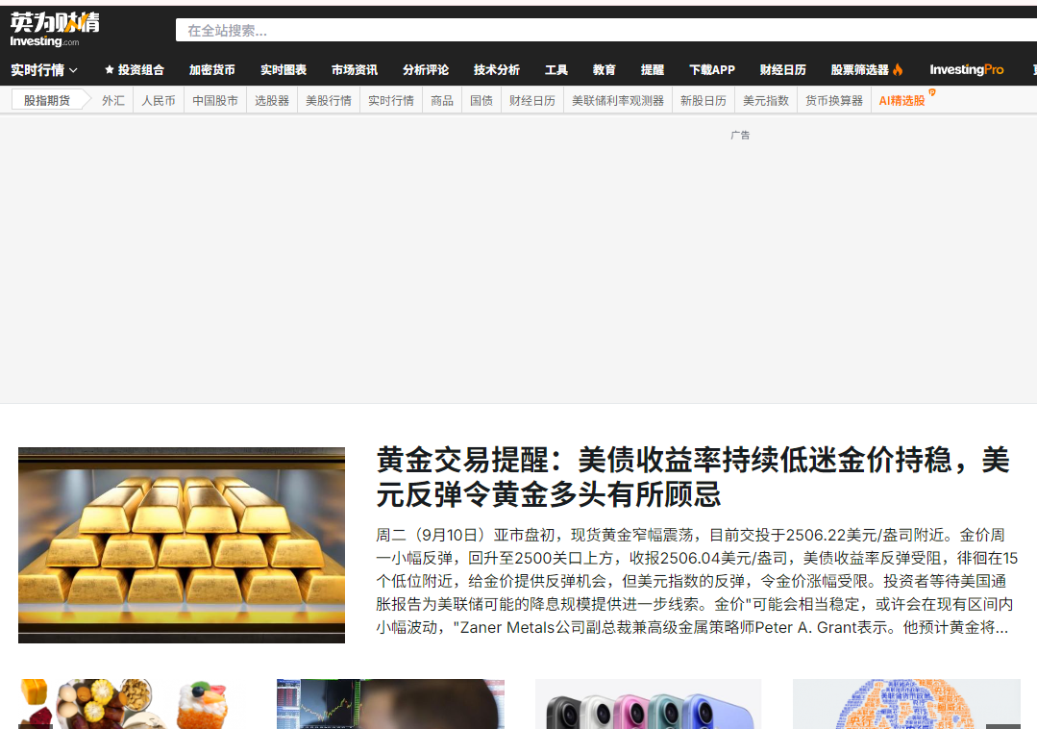Open the 股票筛选器 menu item

(x=860, y=70)
